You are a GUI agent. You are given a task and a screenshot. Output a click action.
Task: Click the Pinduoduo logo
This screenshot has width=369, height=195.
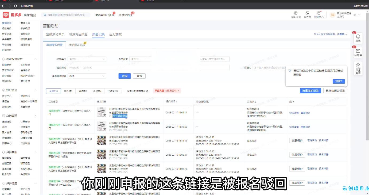click(12, 15)
